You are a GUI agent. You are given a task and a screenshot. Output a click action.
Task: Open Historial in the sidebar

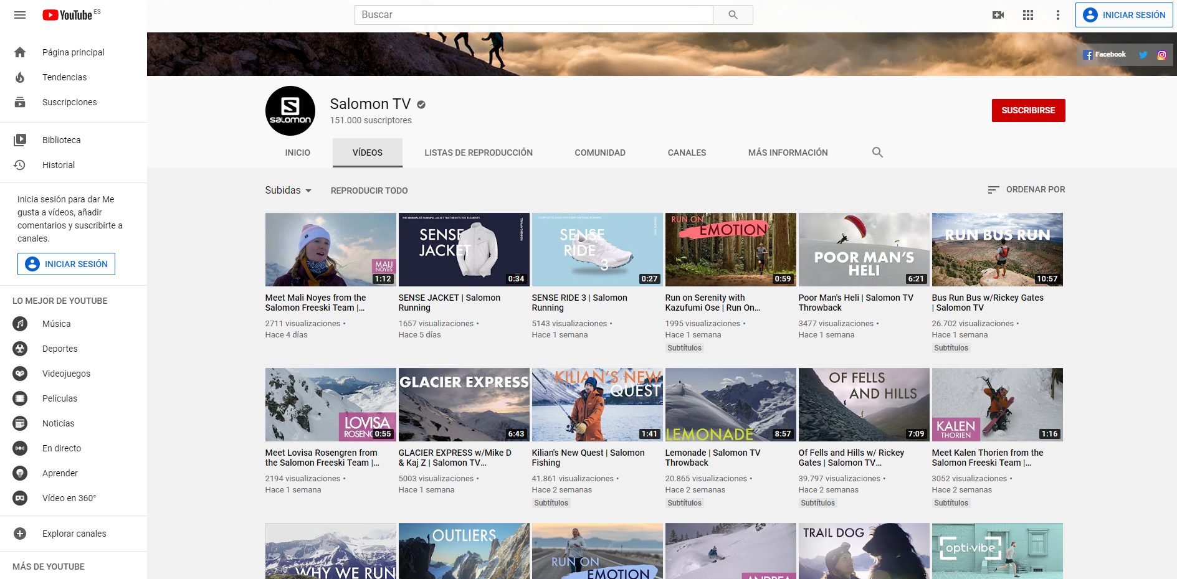(58, 165)
